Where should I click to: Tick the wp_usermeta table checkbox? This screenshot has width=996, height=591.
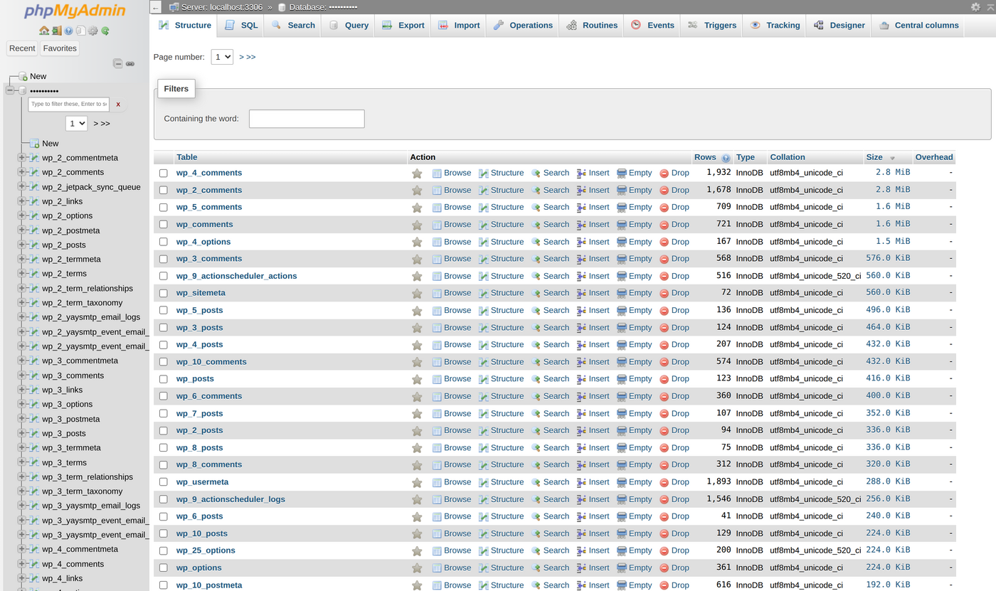(x=164, y=482)
